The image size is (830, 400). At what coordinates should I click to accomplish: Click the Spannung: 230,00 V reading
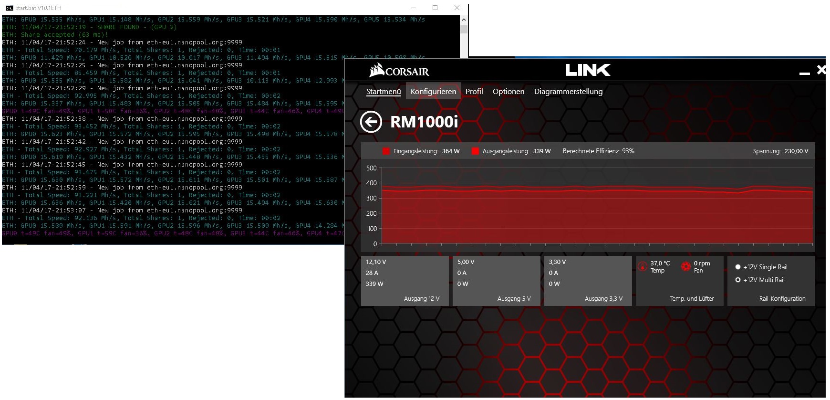780,151
